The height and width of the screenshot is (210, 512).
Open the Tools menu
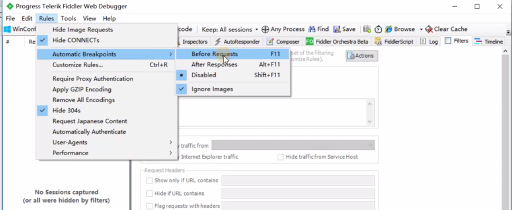click(68, 19)
